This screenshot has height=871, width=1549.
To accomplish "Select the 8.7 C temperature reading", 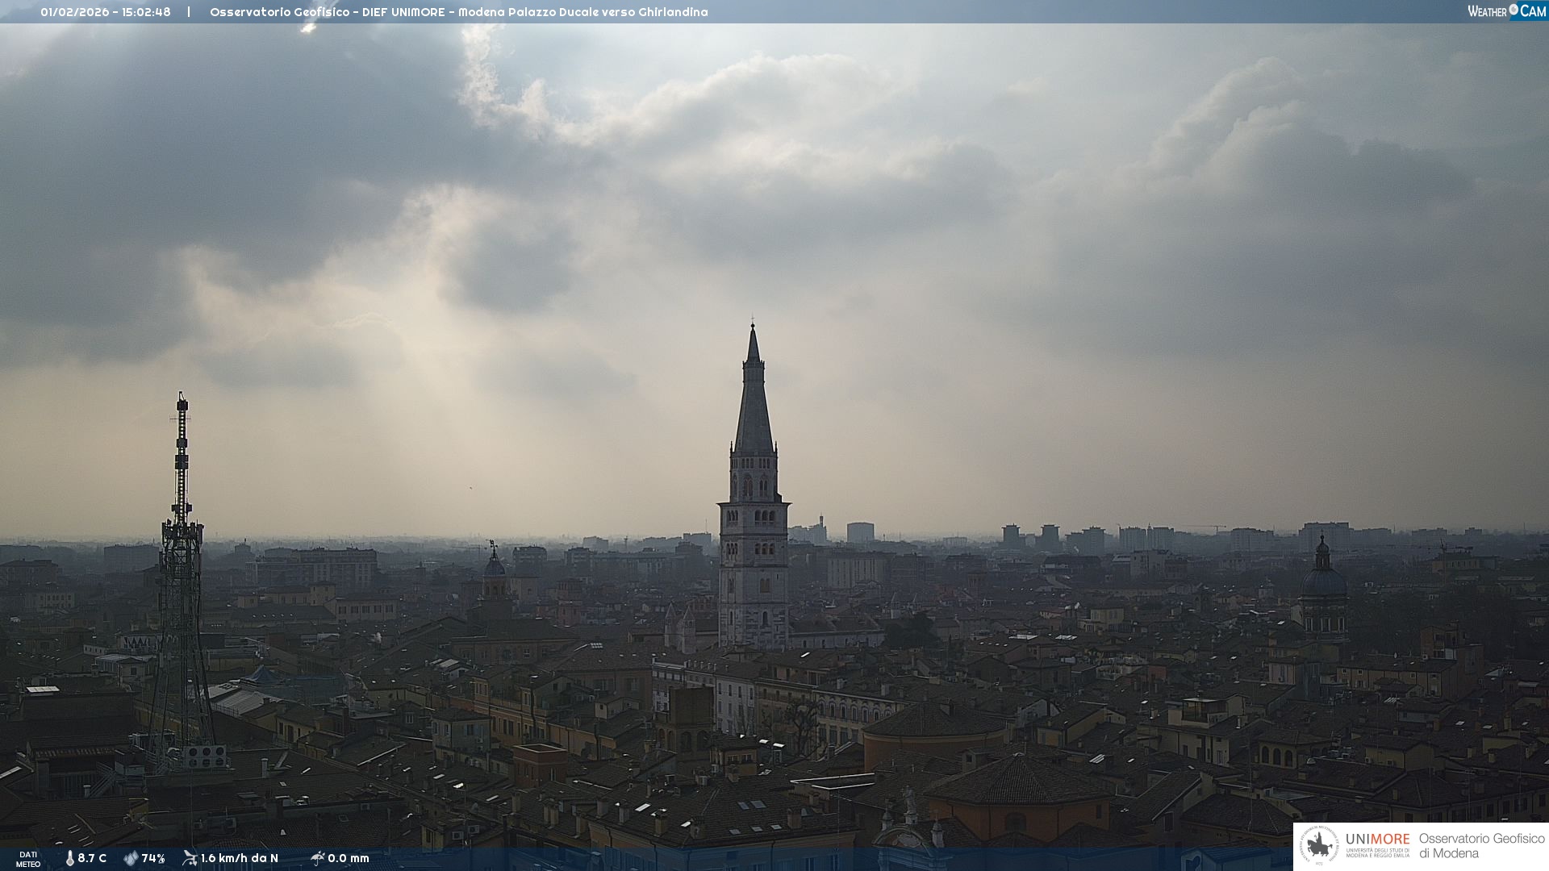I will (92, 858).
